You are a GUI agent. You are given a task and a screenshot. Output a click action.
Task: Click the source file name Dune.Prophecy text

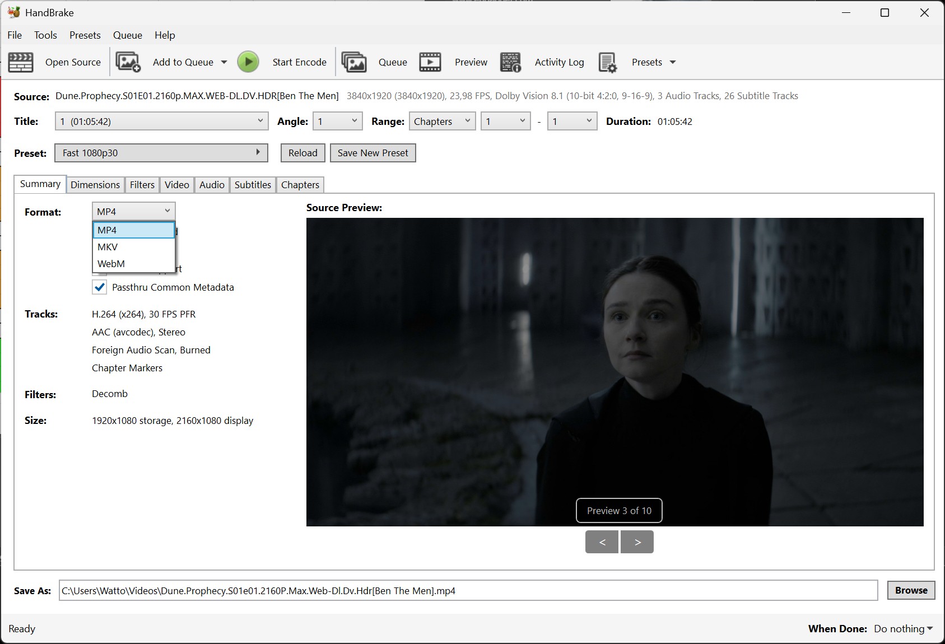click(197, 96)
